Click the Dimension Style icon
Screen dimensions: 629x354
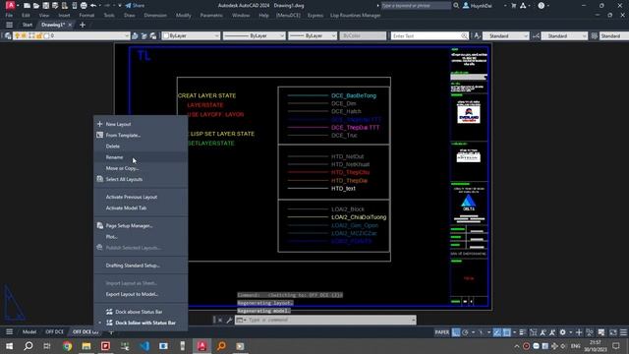[x=536, y=36]
